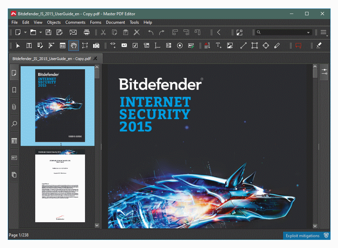This screenshot has height=248, width=338.
Task: Open the Document menu
Action: tap(115, 22)
